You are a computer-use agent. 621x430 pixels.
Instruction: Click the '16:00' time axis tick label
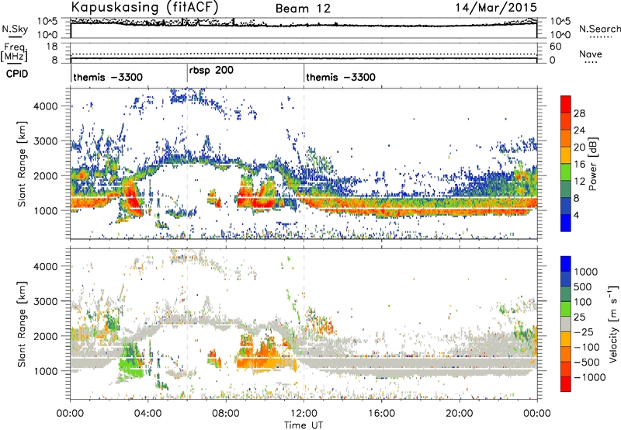coord(381,414)
